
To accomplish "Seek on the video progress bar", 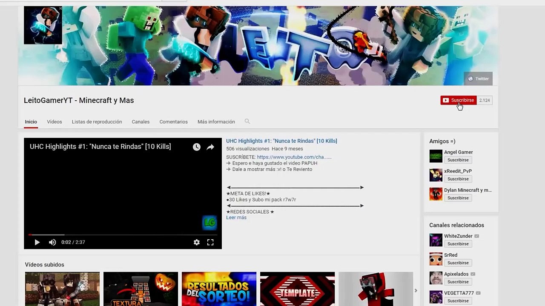I will click(x=123, y=235).
